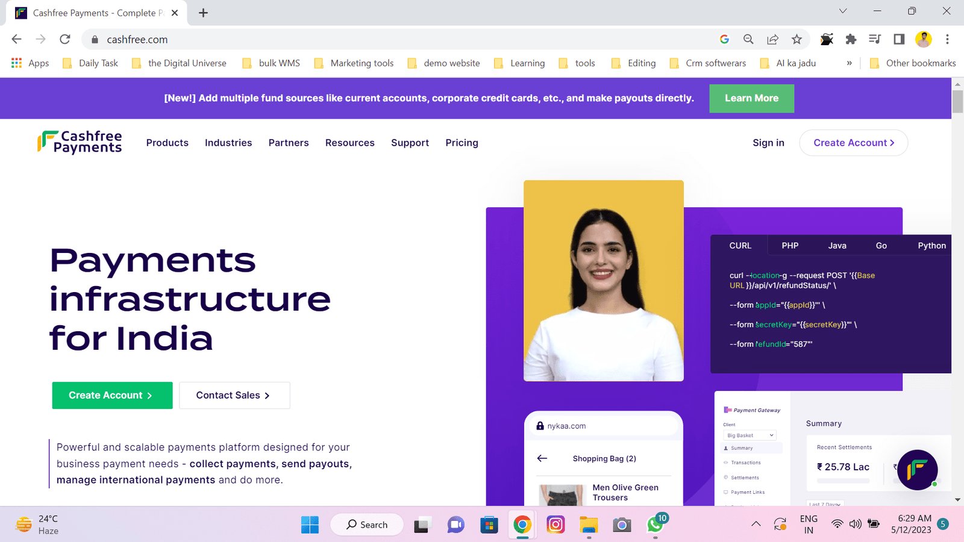Open the Learning bookmark folder
964x542 pixels.
[x=519, y=63]
